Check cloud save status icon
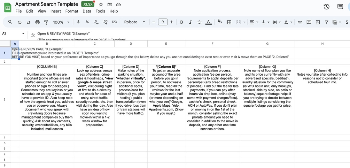 (119, 5)
